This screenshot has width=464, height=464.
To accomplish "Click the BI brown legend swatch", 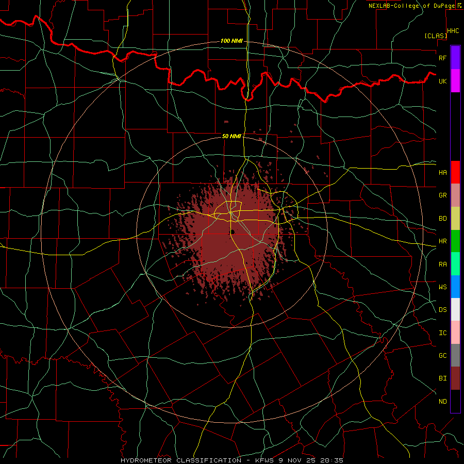I will 455,378.
